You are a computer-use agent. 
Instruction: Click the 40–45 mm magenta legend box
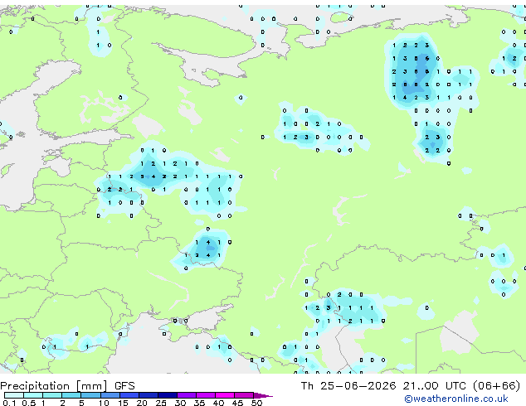coord(225,395)
